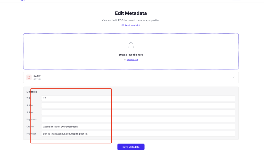
Task: Focus the empty Subject input field
Action: click(138, 112)
